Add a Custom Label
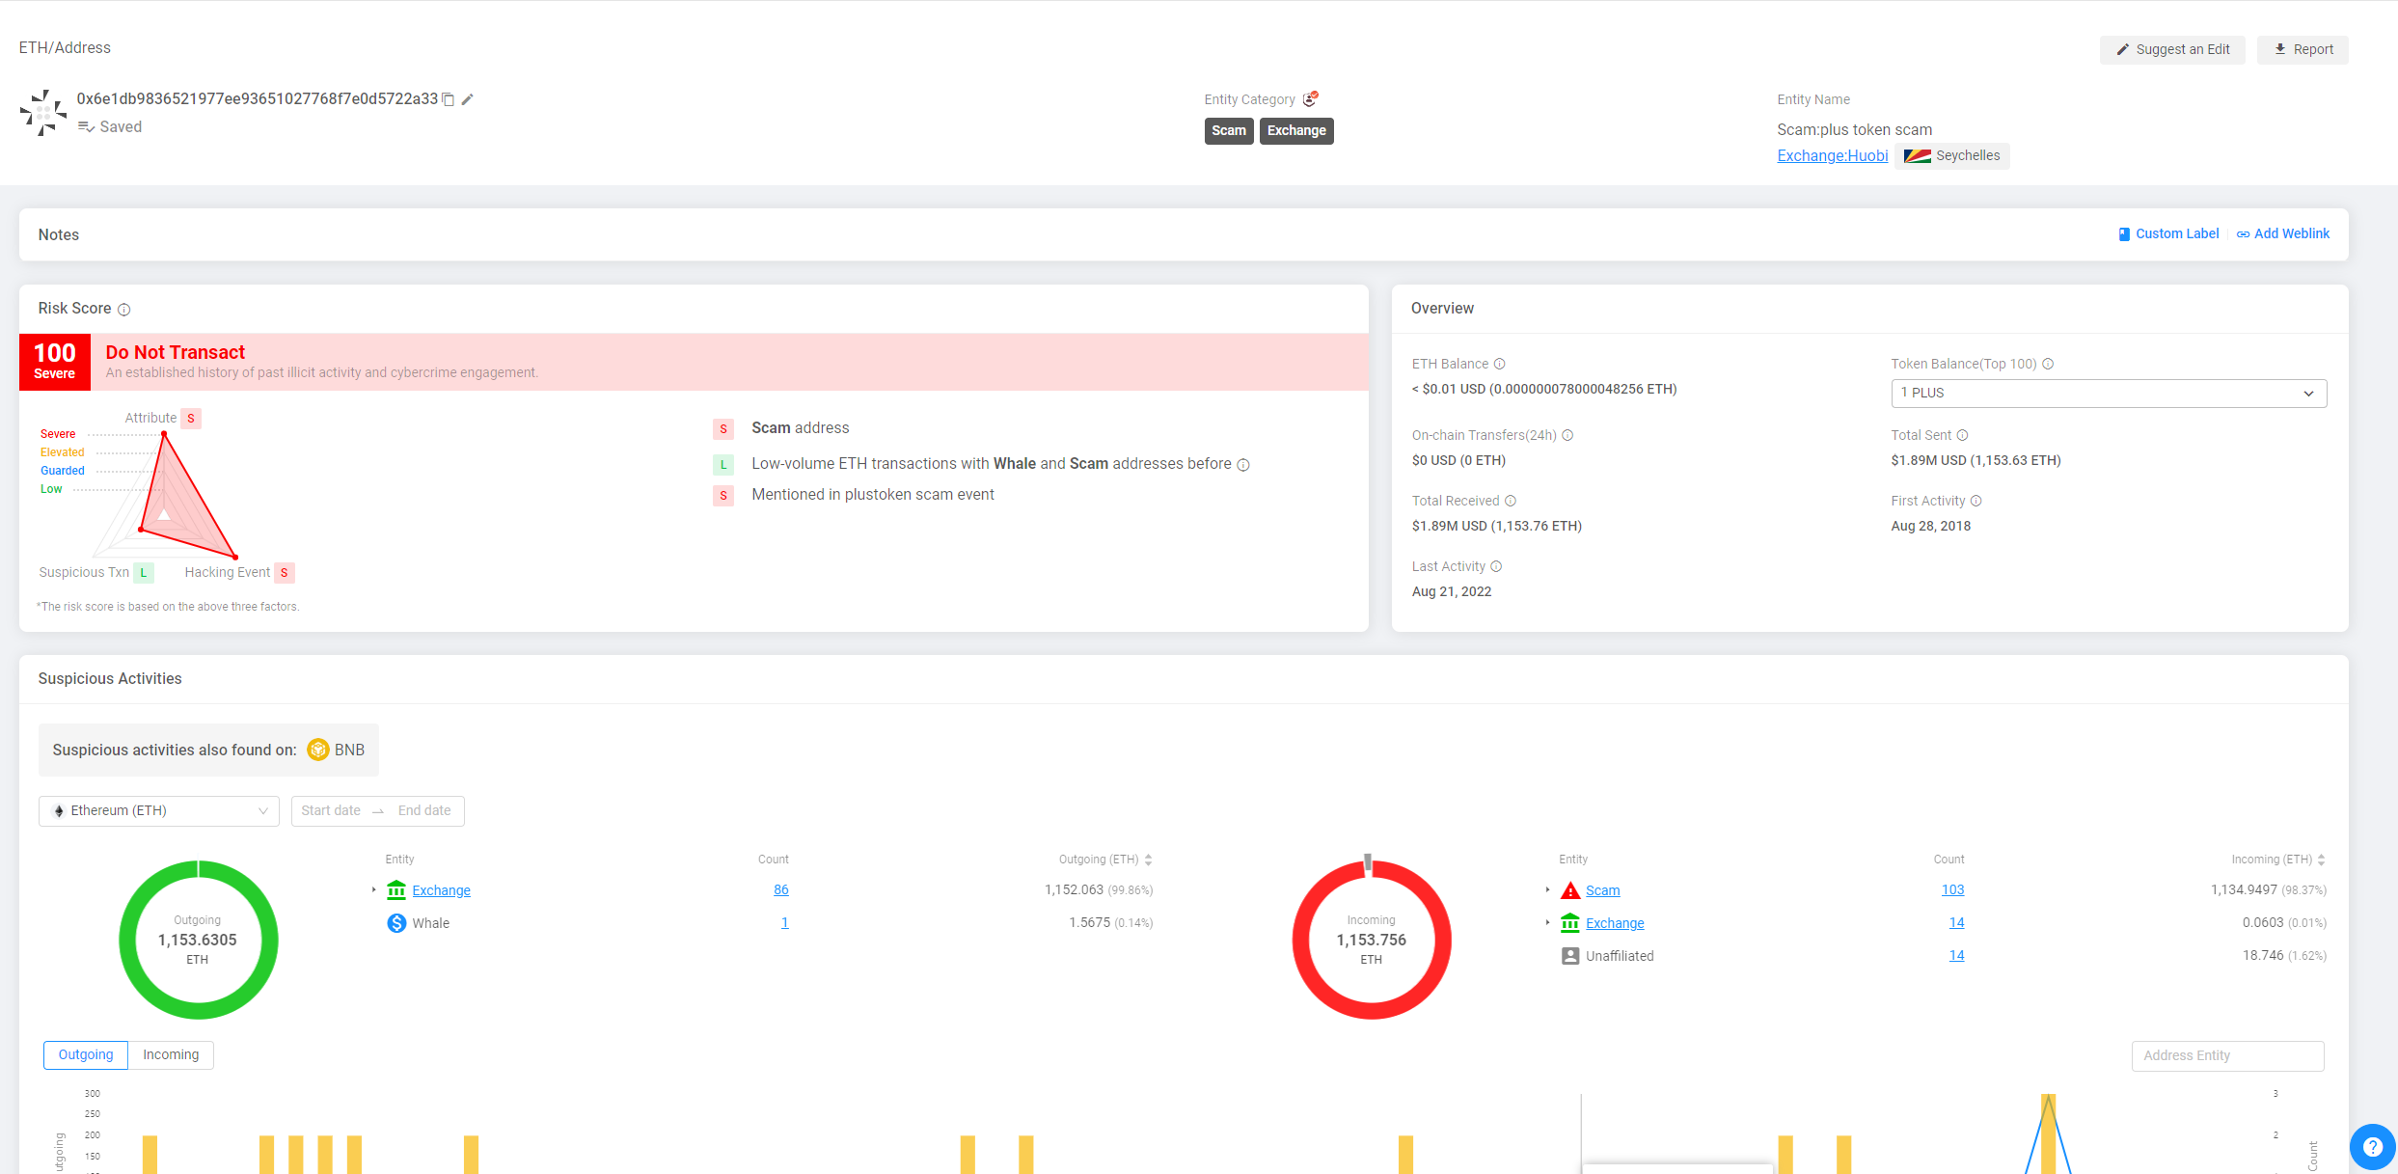This screenshot has width=2398, height=1174. point(2168,234)
